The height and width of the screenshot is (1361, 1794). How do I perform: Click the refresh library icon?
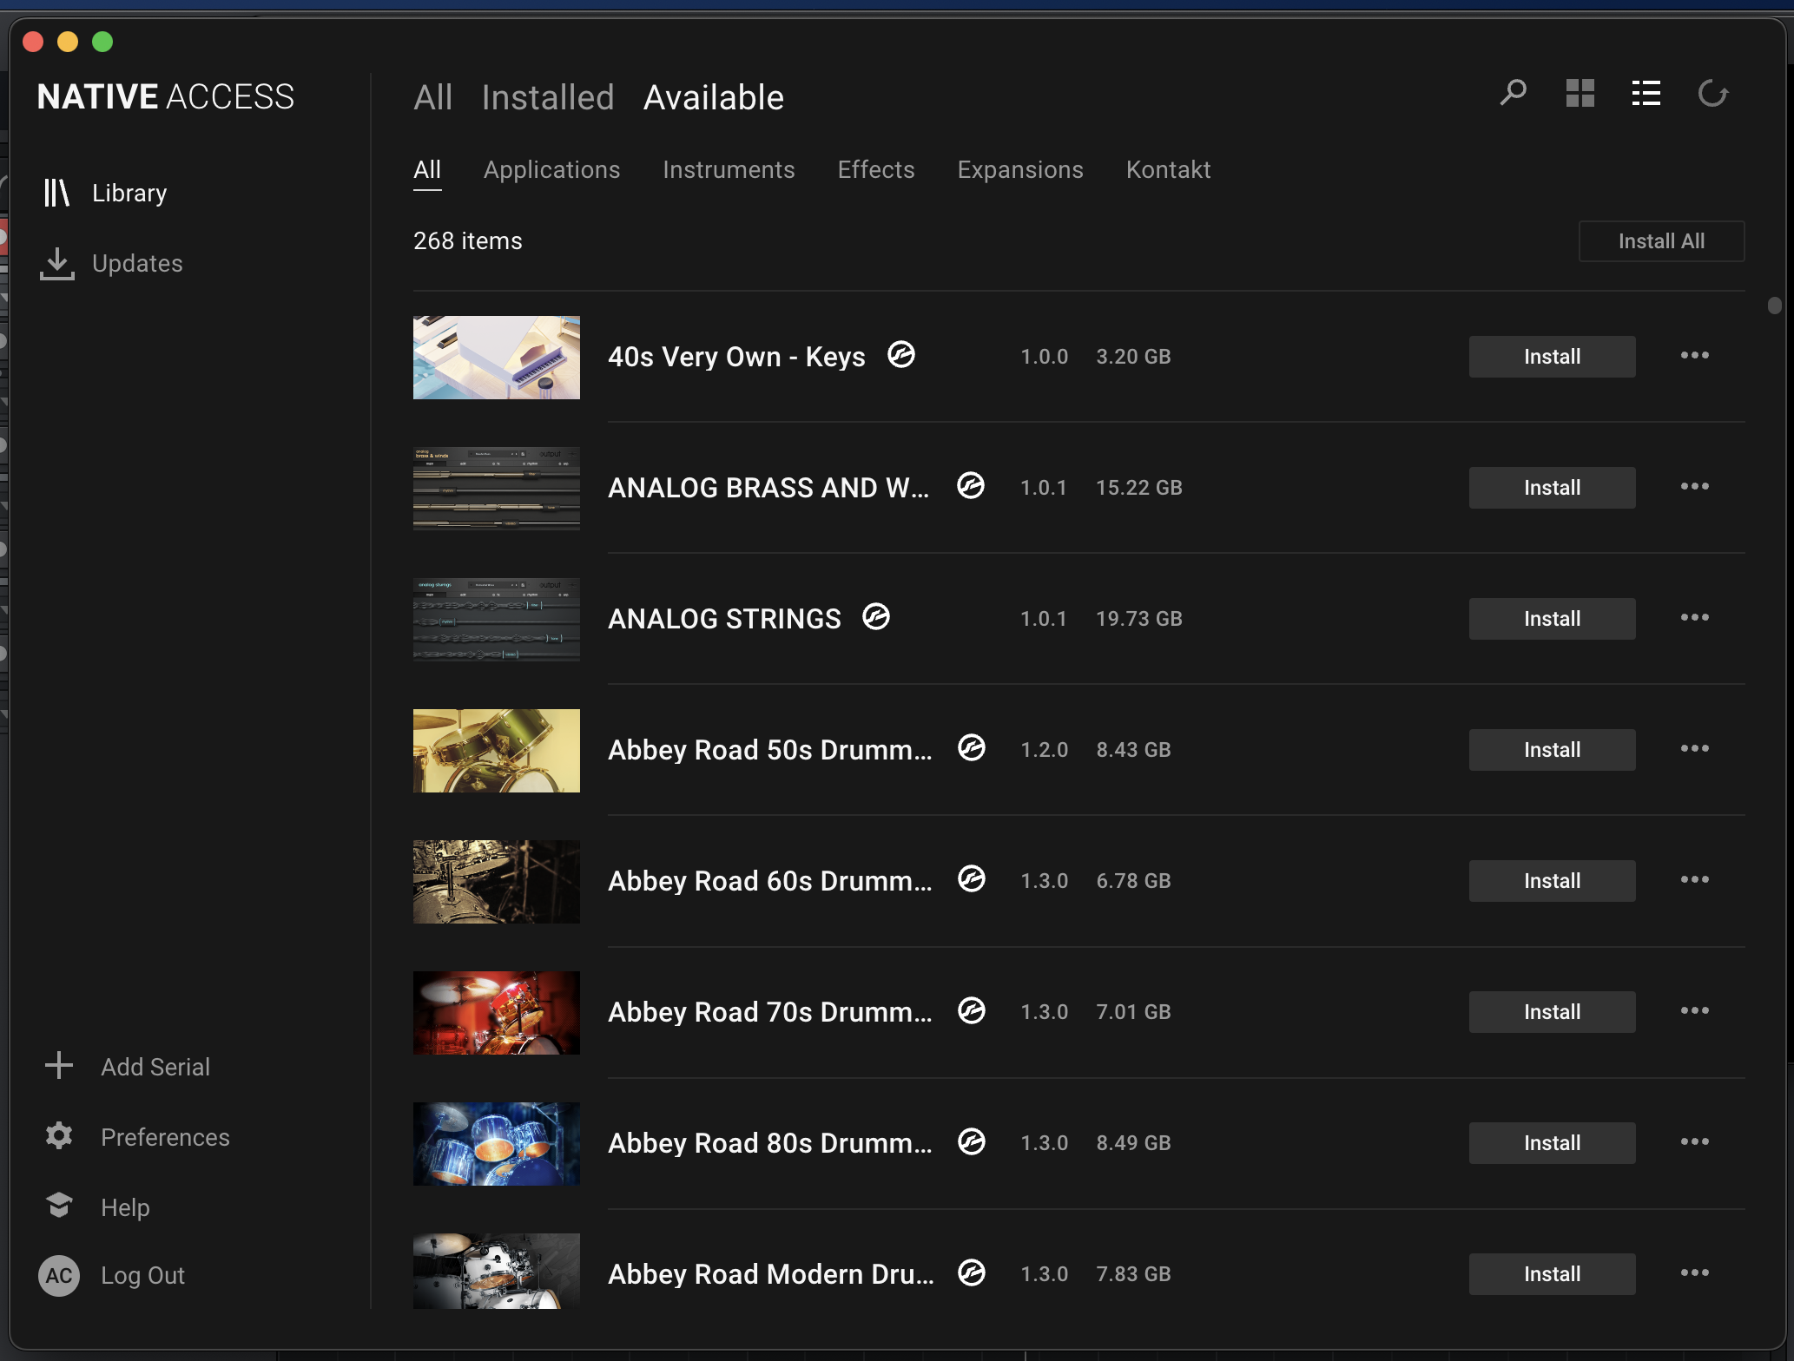point(1712,94)
